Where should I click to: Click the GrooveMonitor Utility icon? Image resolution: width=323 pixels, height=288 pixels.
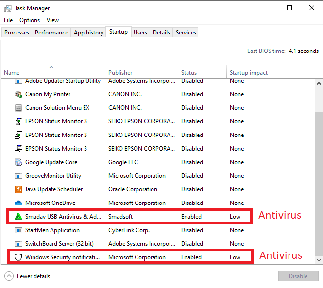pos(18,176)
